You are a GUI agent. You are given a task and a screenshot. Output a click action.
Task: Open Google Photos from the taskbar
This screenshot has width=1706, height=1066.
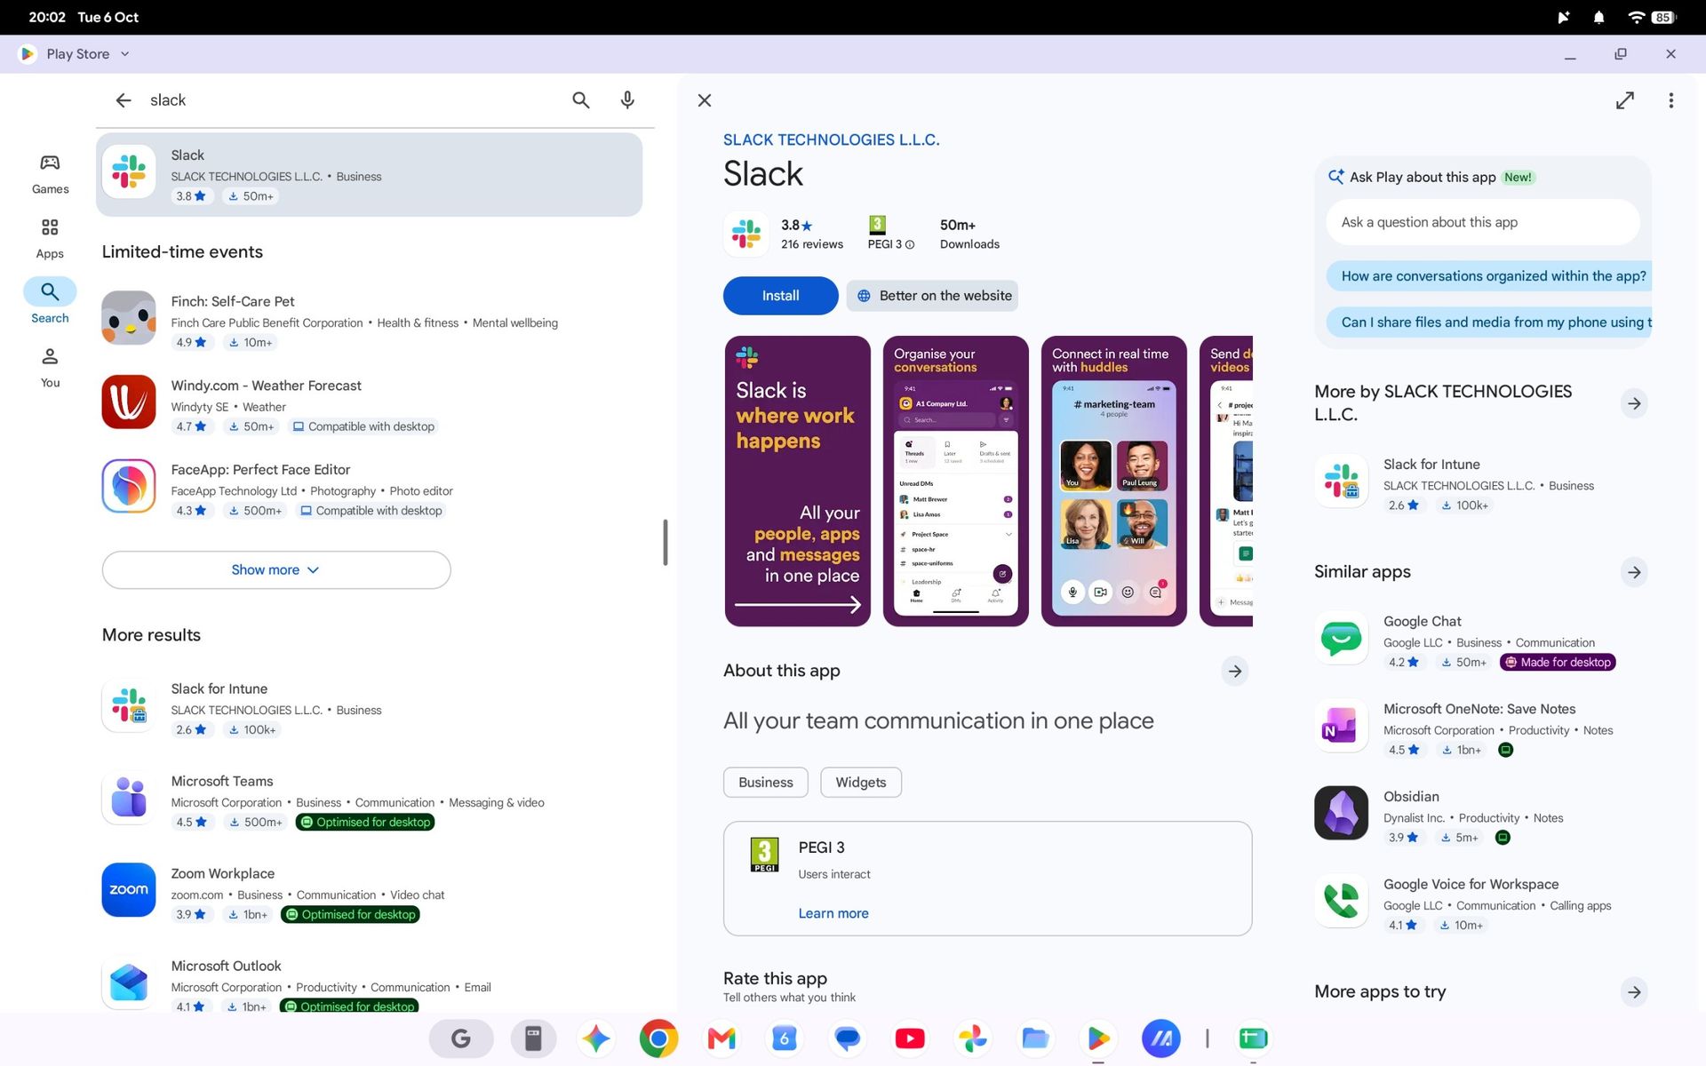click(972, 1038)
